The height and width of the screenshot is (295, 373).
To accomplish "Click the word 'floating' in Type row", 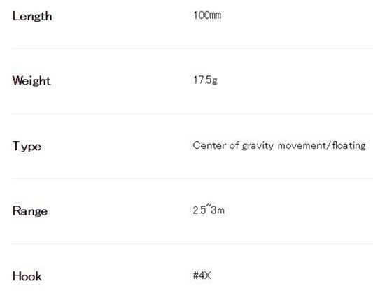I will coord(349,145).
